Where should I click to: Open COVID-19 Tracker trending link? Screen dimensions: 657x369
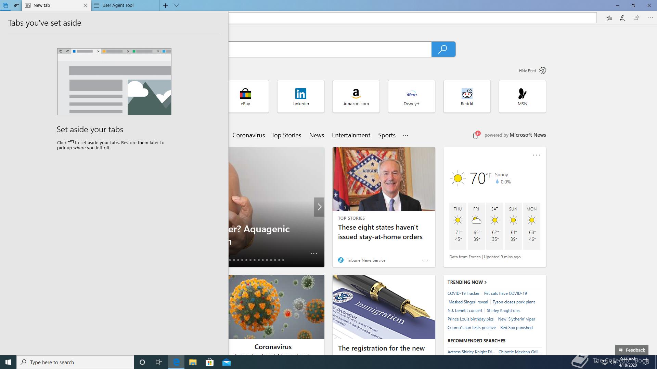463,293
